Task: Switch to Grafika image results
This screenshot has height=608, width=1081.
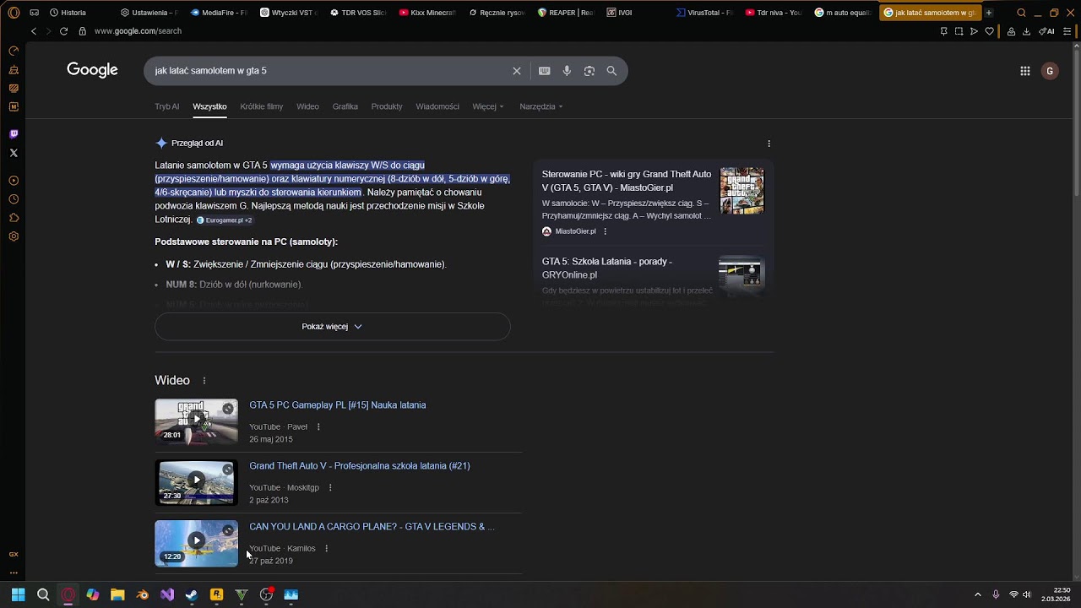Action: [345, 106]
